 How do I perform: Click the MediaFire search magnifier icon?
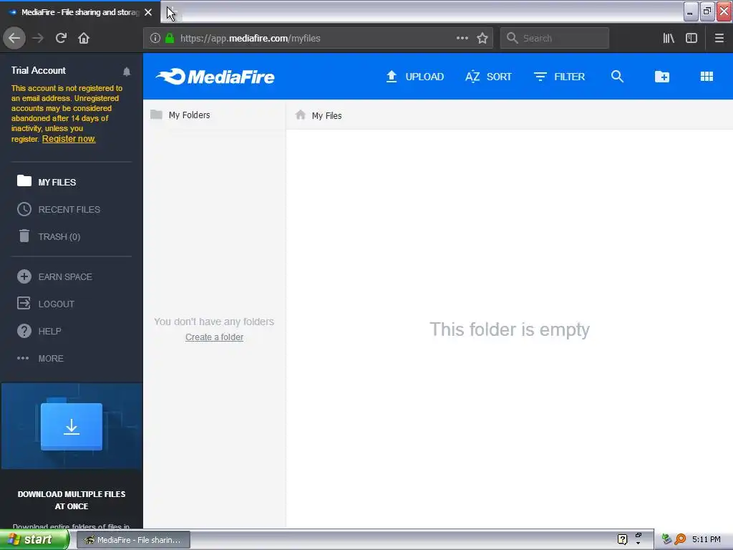click(x=617, y=76)
